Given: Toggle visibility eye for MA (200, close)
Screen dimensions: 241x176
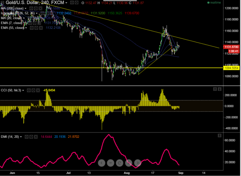Looking at the screenshot, I should pyautogui.click(x=31, y=8).
